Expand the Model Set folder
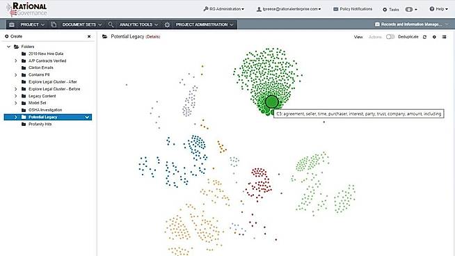 click(x=16, y=103)
